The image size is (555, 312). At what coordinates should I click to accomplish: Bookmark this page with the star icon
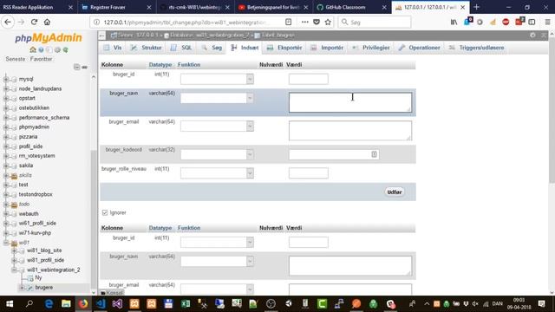point(328,22)
